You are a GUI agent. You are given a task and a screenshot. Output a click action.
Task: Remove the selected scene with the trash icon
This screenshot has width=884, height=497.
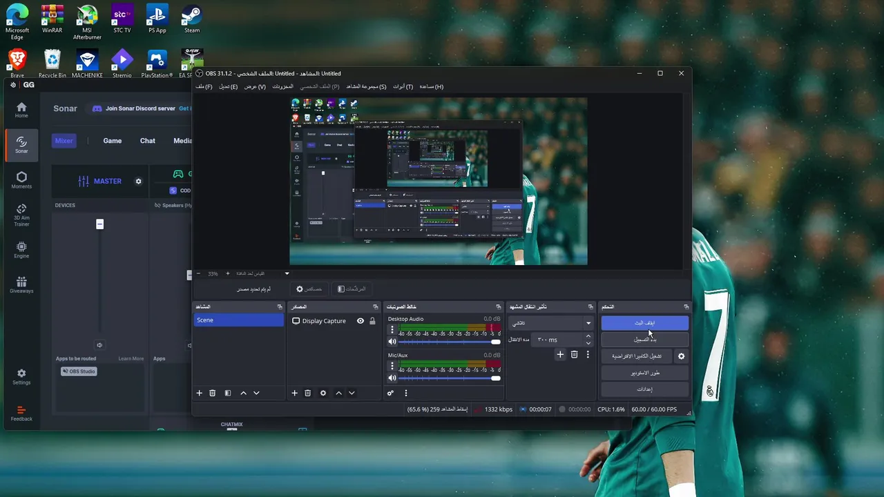click(x=213, y=393)
